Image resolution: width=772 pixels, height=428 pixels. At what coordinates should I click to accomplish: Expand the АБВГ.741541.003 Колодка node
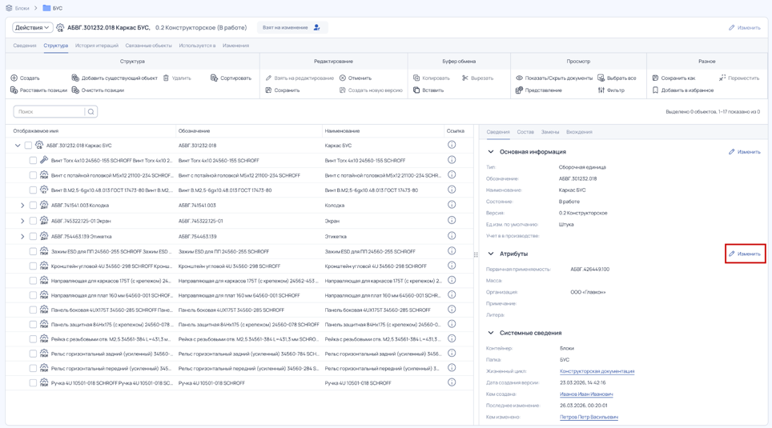pyautogui.click(x=22, y=205)
